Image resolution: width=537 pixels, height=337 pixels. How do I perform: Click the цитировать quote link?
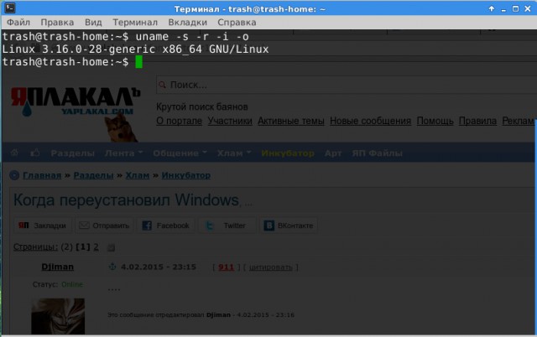(270, 267)
